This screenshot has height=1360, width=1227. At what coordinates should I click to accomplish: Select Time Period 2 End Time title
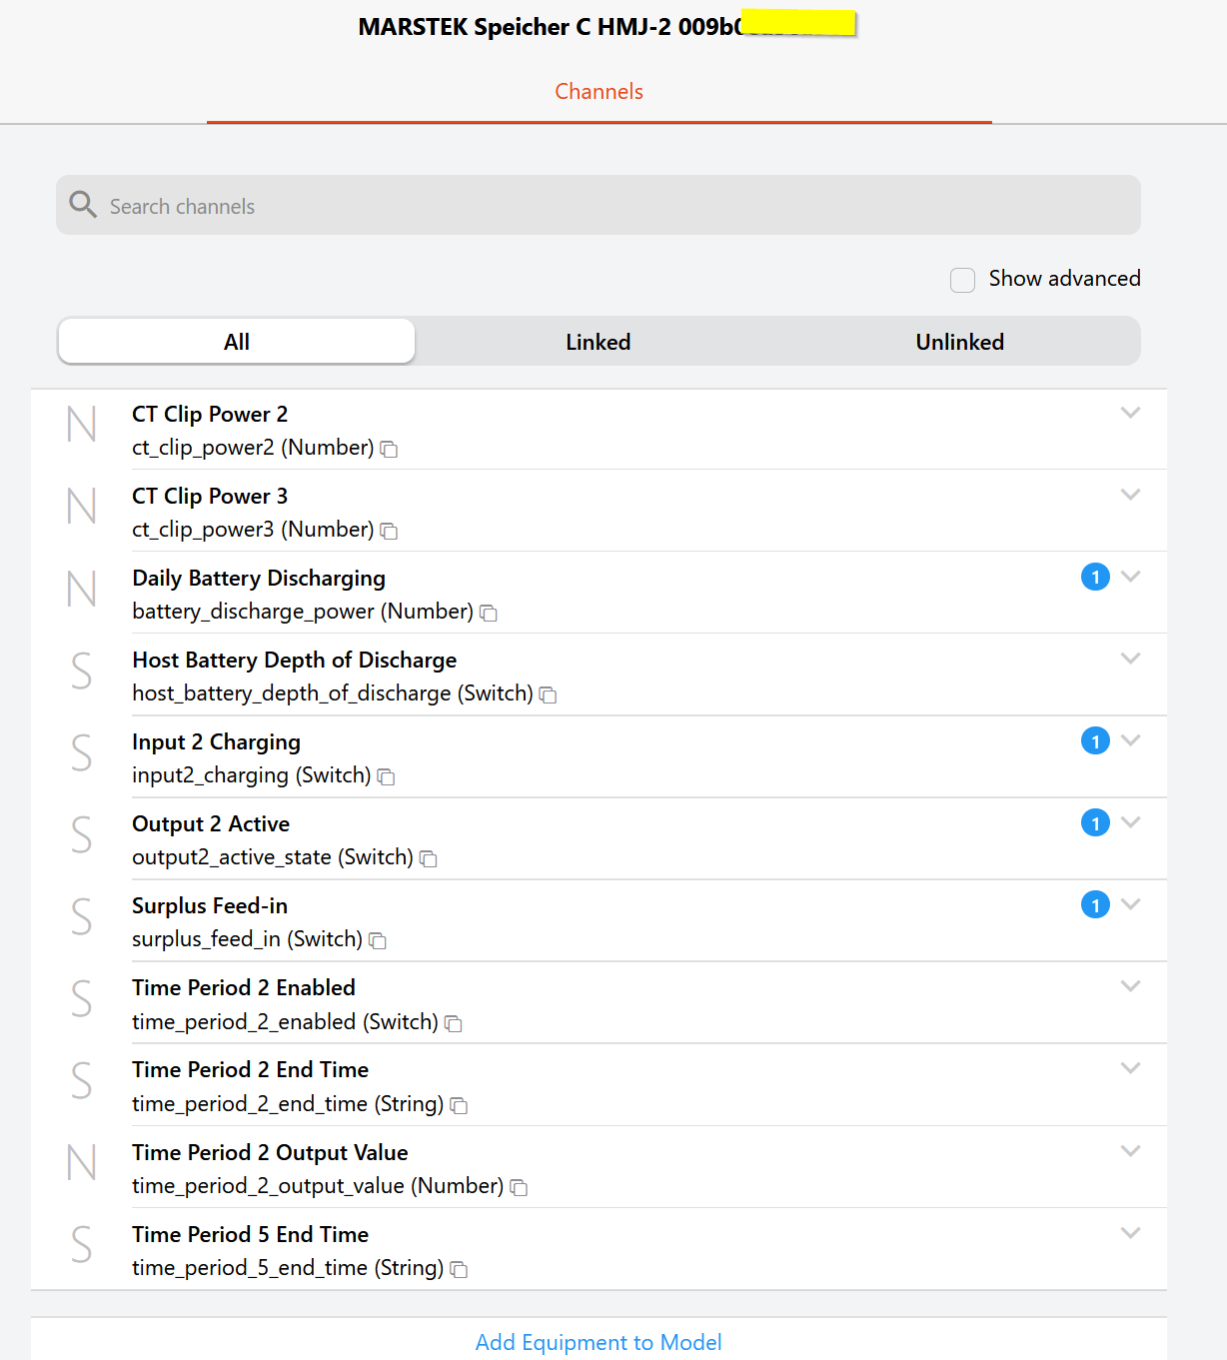[251, 1069]
